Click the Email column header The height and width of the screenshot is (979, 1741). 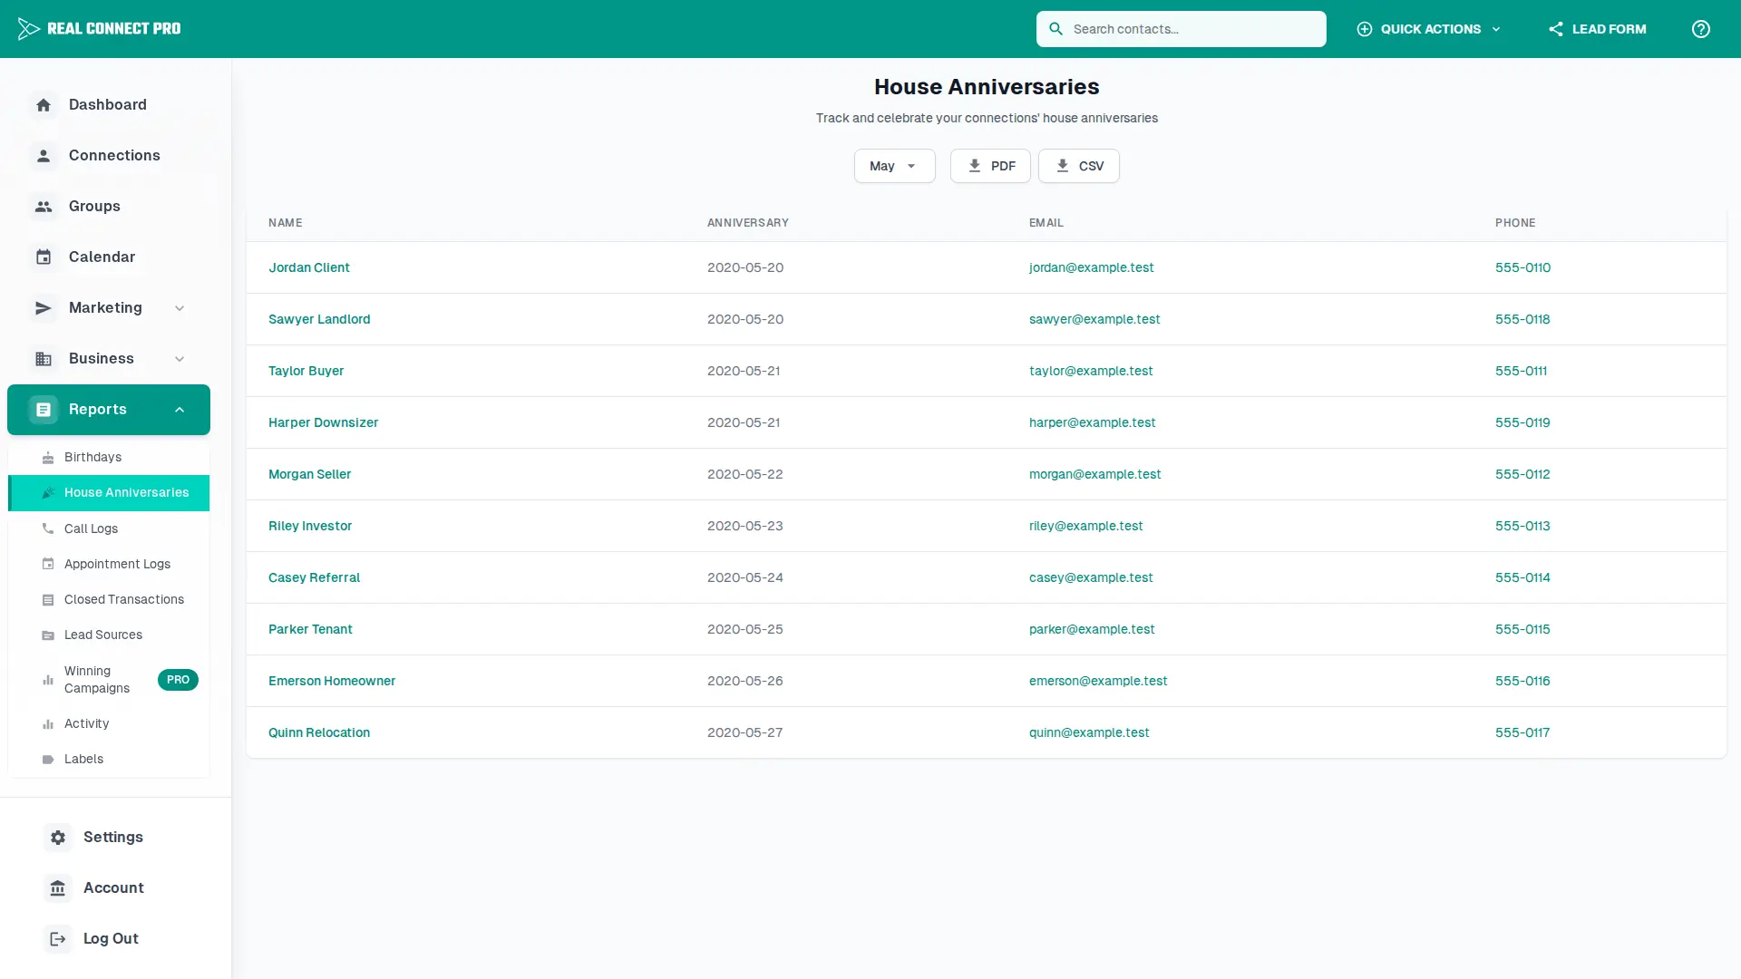click(1046, 223)
